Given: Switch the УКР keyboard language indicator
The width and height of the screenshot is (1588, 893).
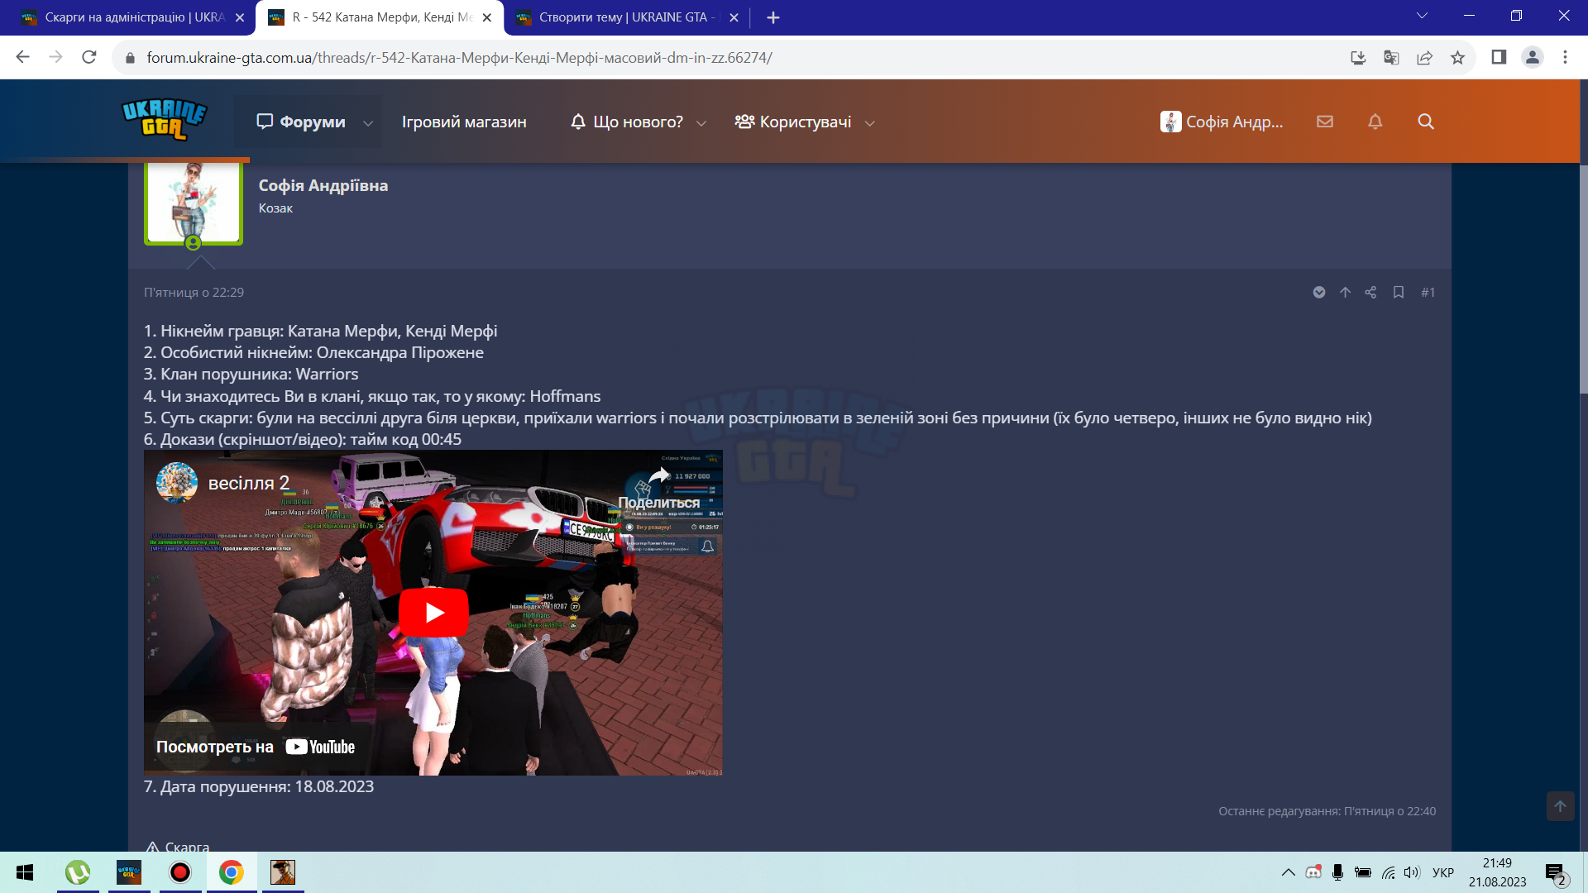Looking at the screenshot, I should (1443, 872).
